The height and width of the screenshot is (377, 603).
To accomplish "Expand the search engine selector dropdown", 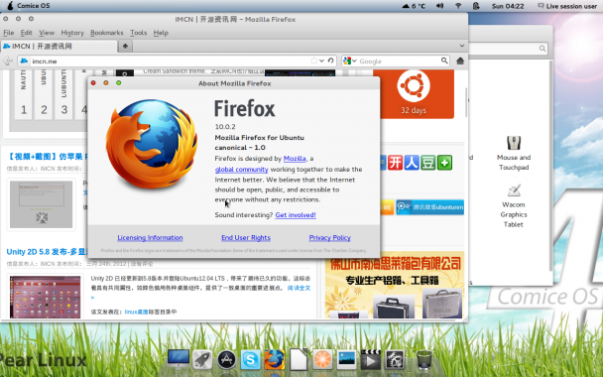I will [x=350, y=61].
